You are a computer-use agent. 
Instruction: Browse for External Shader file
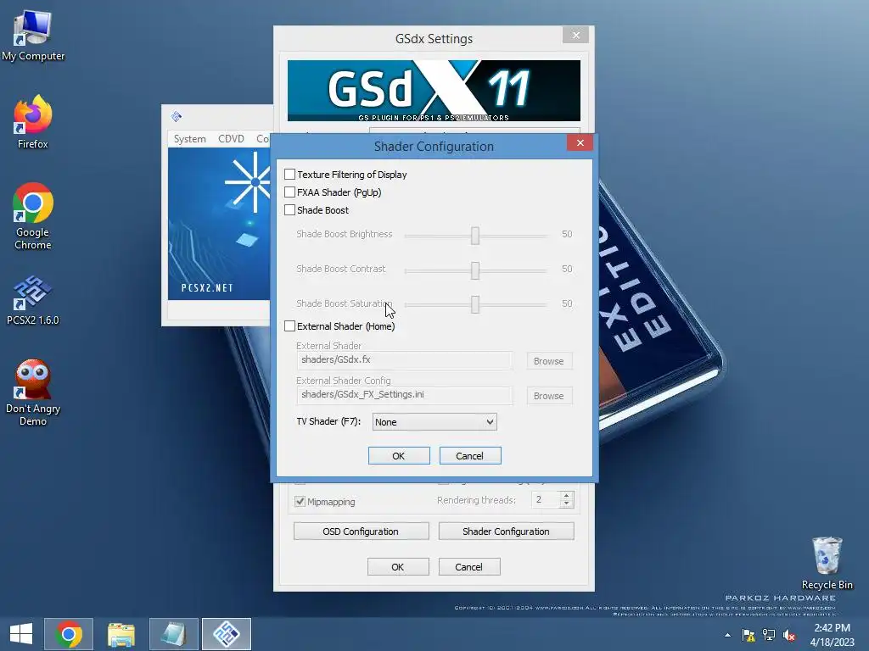[549, 361]
